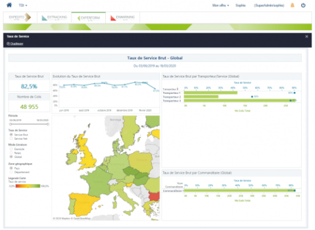Image resolution: width=315 pixels, height=230 pixels.
Task: Click the Transporteur 3 bar
Action: click(x=240, y=101)
